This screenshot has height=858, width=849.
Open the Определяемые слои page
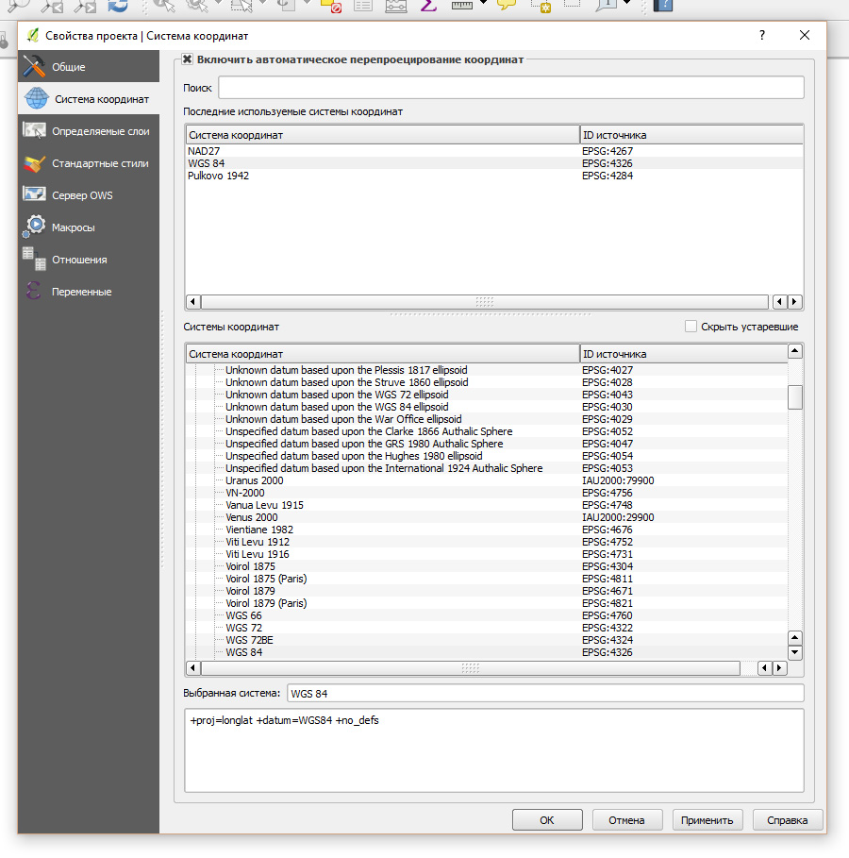pos(89,131)
